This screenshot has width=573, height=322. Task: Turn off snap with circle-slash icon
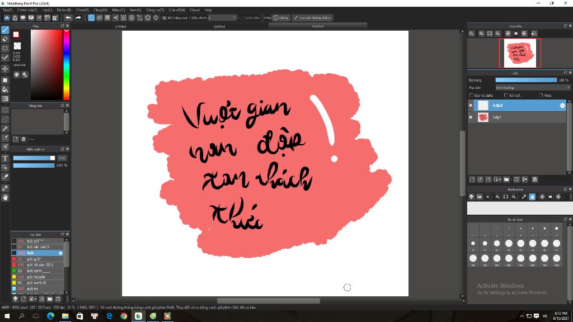91,17
